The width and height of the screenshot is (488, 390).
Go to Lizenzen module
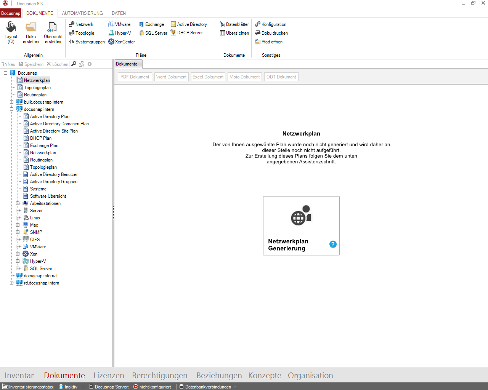coord(109,376)
